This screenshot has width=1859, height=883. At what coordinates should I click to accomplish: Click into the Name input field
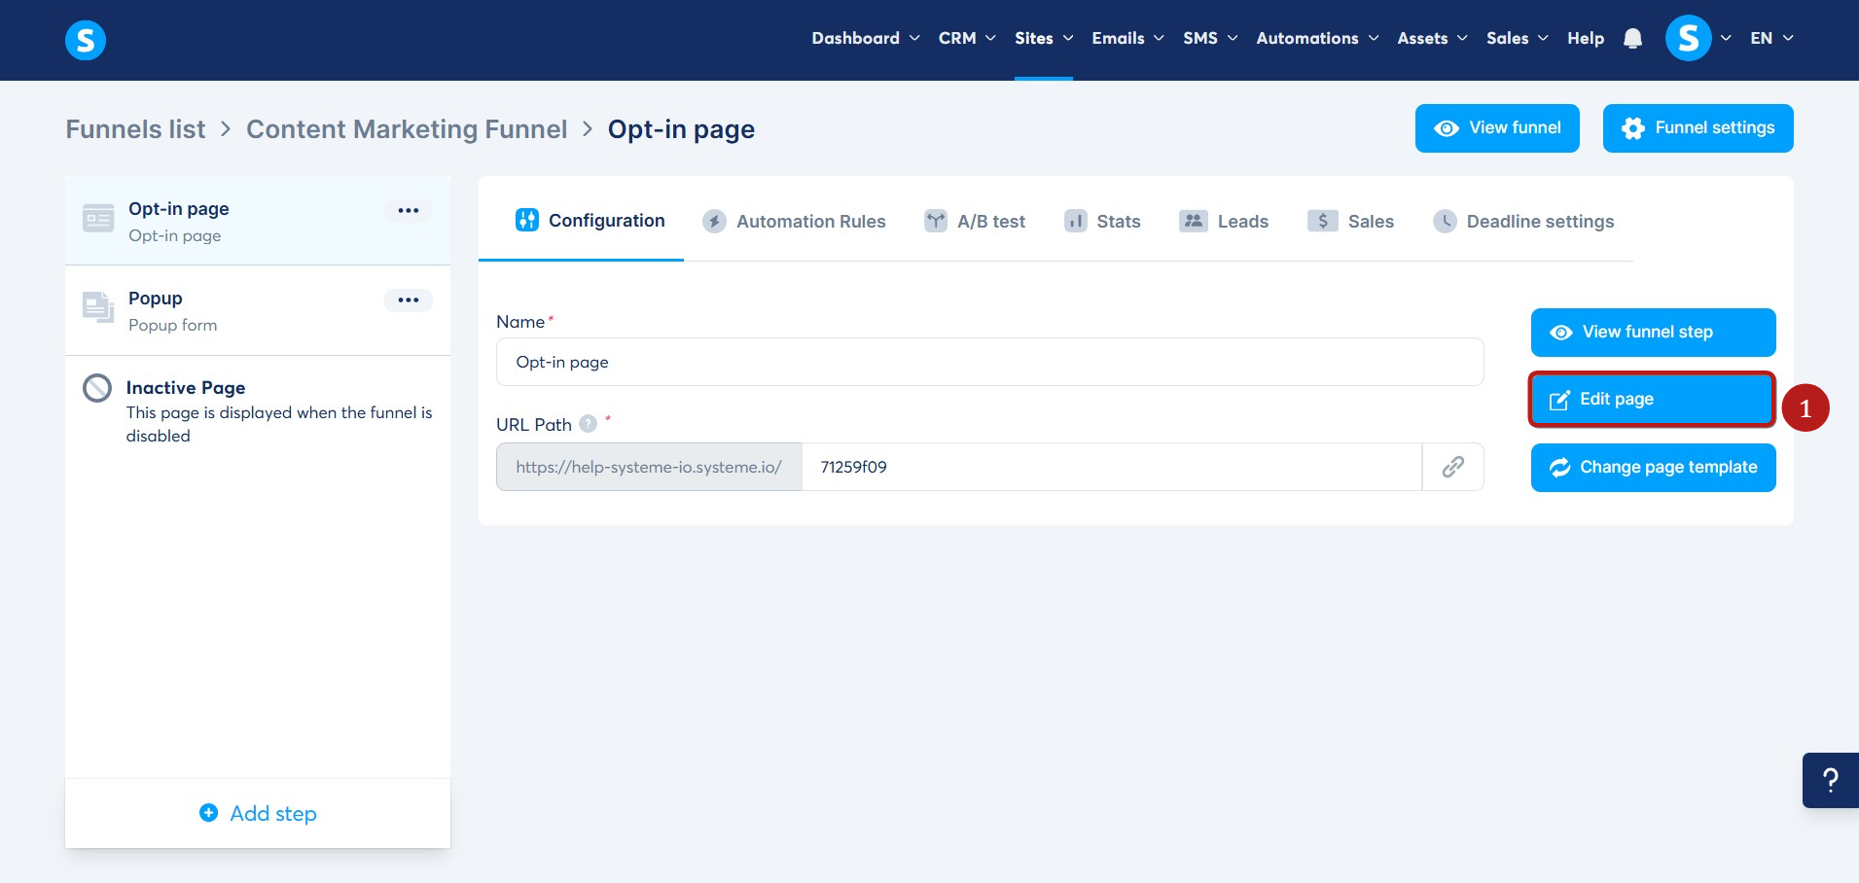(989, 362)
